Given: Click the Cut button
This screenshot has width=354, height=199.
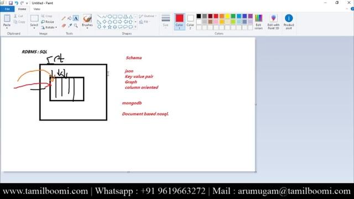Looking at the screenshot, I should click(18, 16).
